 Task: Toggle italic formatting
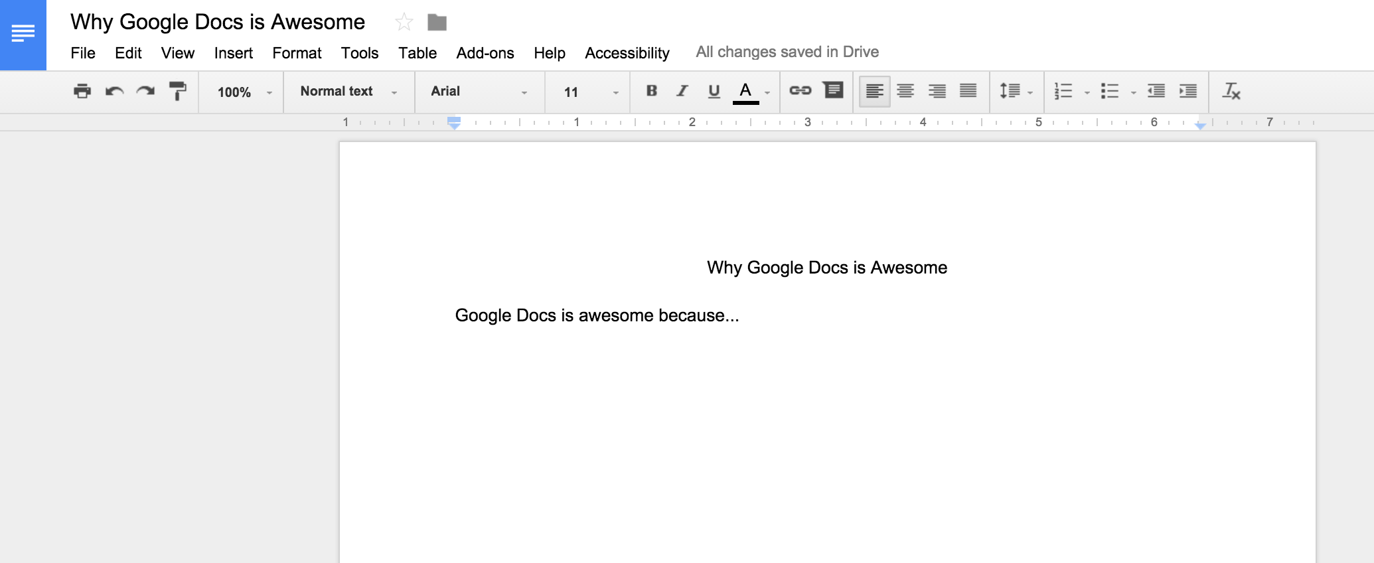(682, 91)
